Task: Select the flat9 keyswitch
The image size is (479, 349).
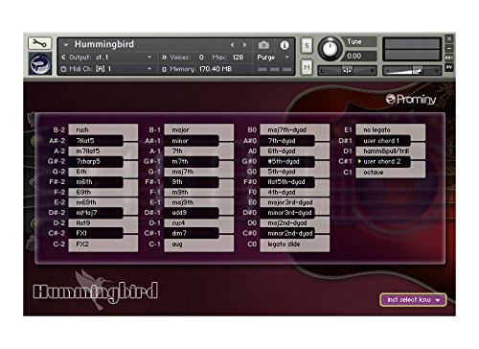Action: [x=103, y=222]
